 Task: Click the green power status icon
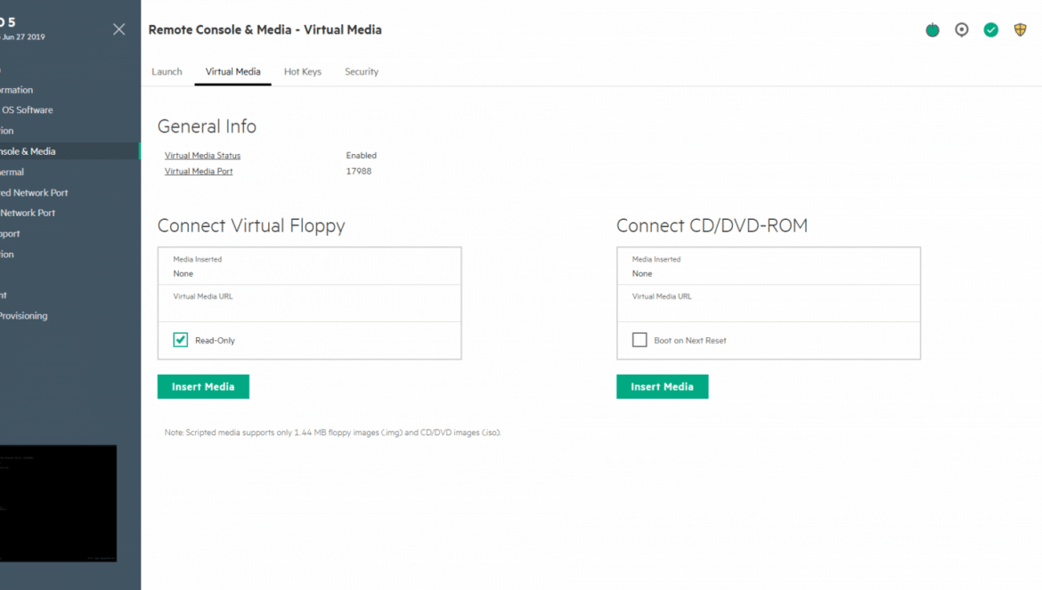(x=932, y=30)
